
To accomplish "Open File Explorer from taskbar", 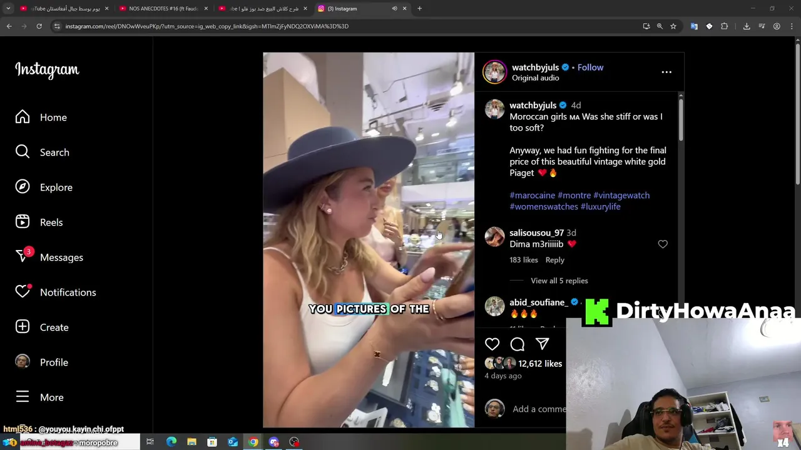I will (191, 442).
